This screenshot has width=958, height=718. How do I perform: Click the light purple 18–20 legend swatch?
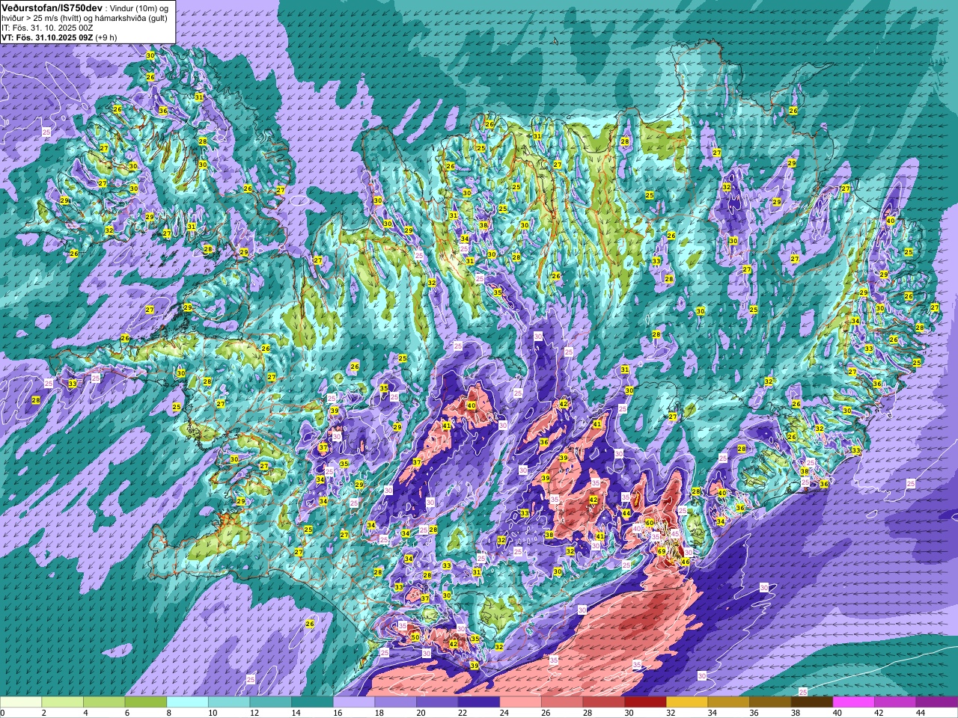pyautogui.click(x=395, y=702)
